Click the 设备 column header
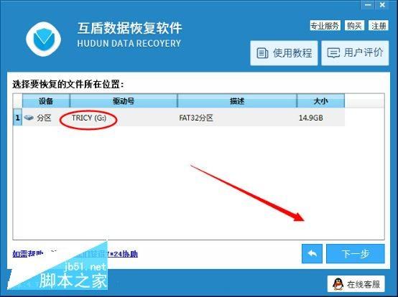The height and width of the screenshot is (297, 398). click(x=46, y=101)
